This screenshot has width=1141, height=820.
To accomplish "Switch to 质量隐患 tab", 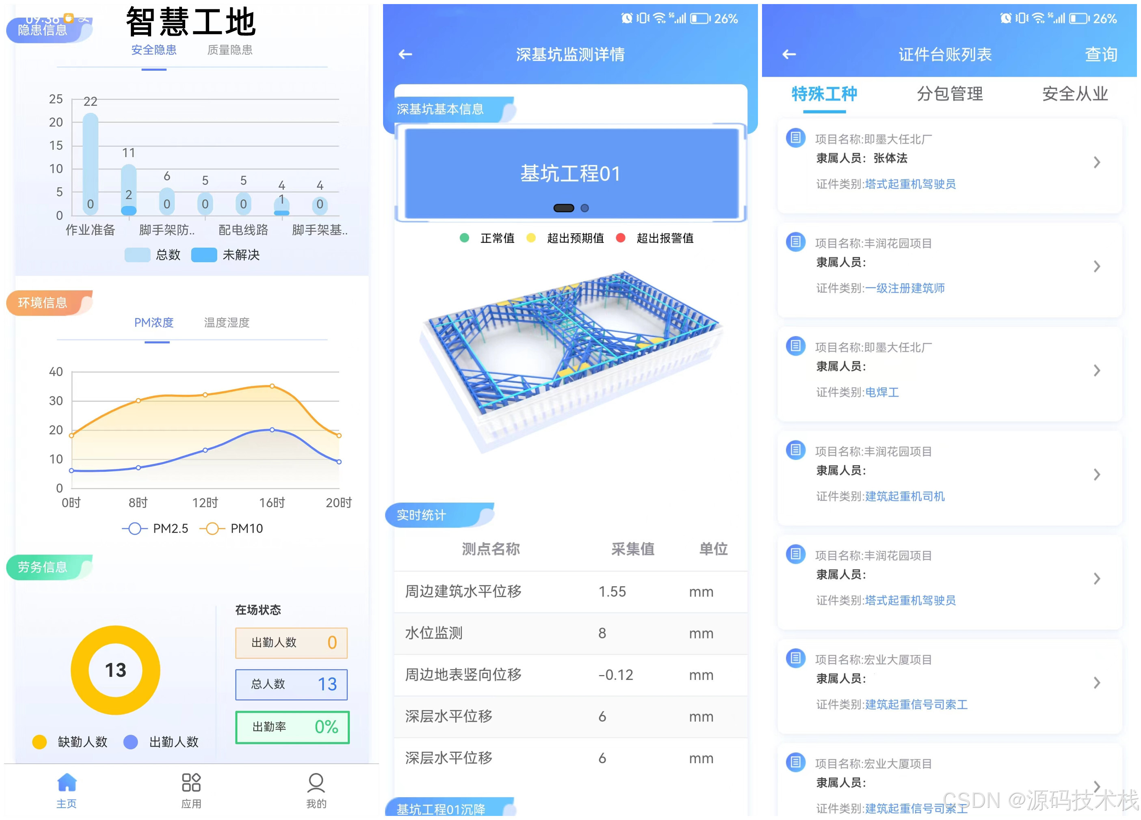I will pos(230,50).
